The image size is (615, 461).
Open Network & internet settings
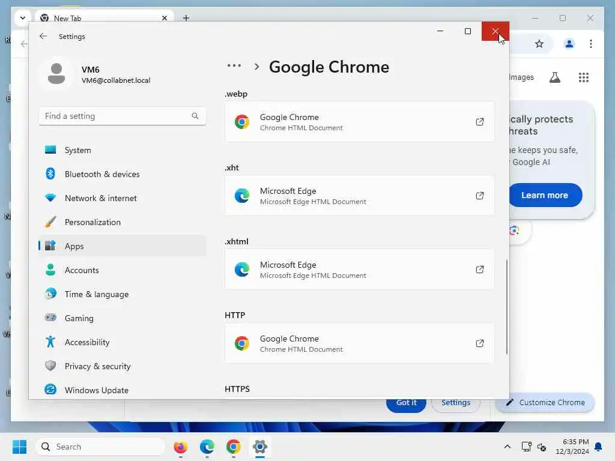click(x=123, y=198)
